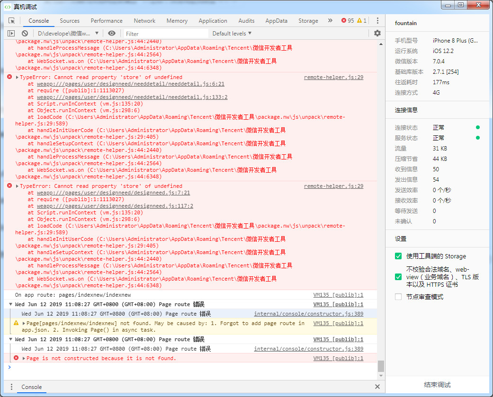The image size is (493, 397).
Task: Clear the console with the ban icon
Action: [x=25, y=34]
